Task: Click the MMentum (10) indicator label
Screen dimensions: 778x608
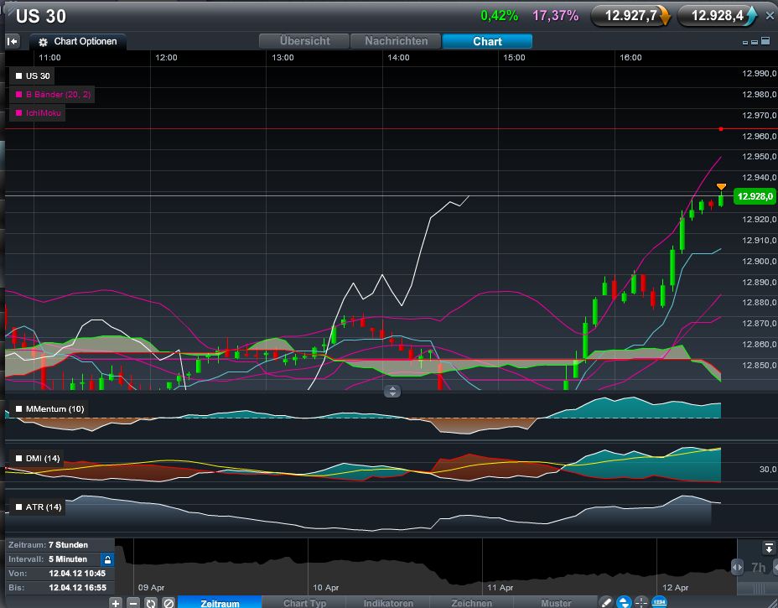Action: coord(49,409)
